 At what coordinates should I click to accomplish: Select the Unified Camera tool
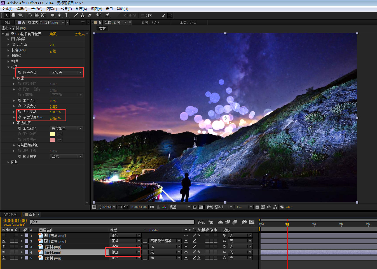tap(37, 15)
